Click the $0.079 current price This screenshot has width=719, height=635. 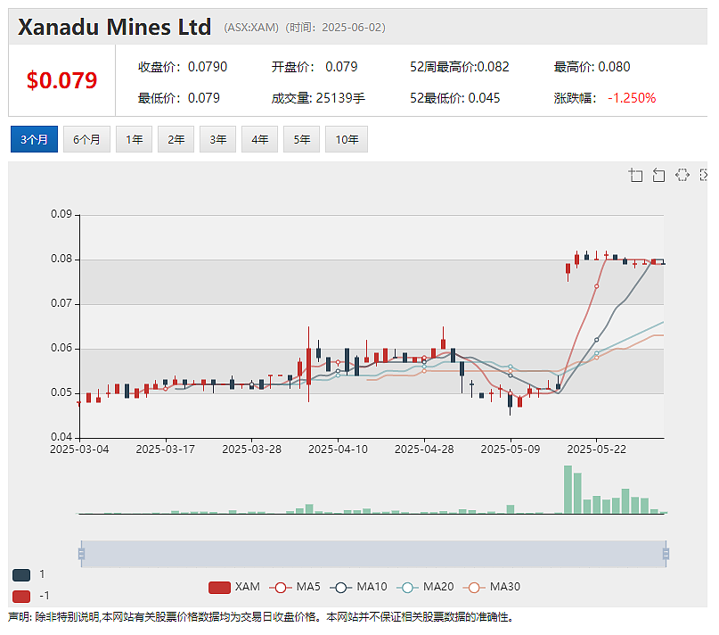61,80
